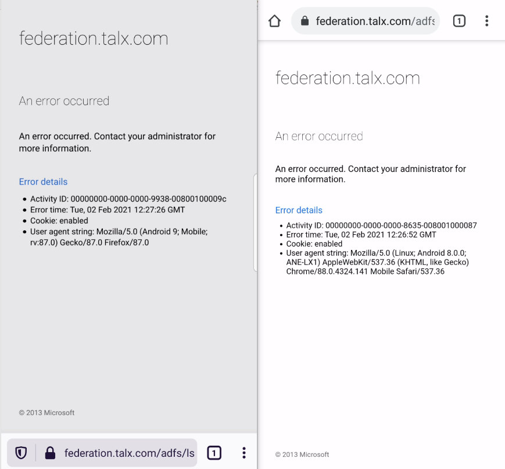Tap the Chrome Home icon

pyautogui.click(x=274, y=20)
